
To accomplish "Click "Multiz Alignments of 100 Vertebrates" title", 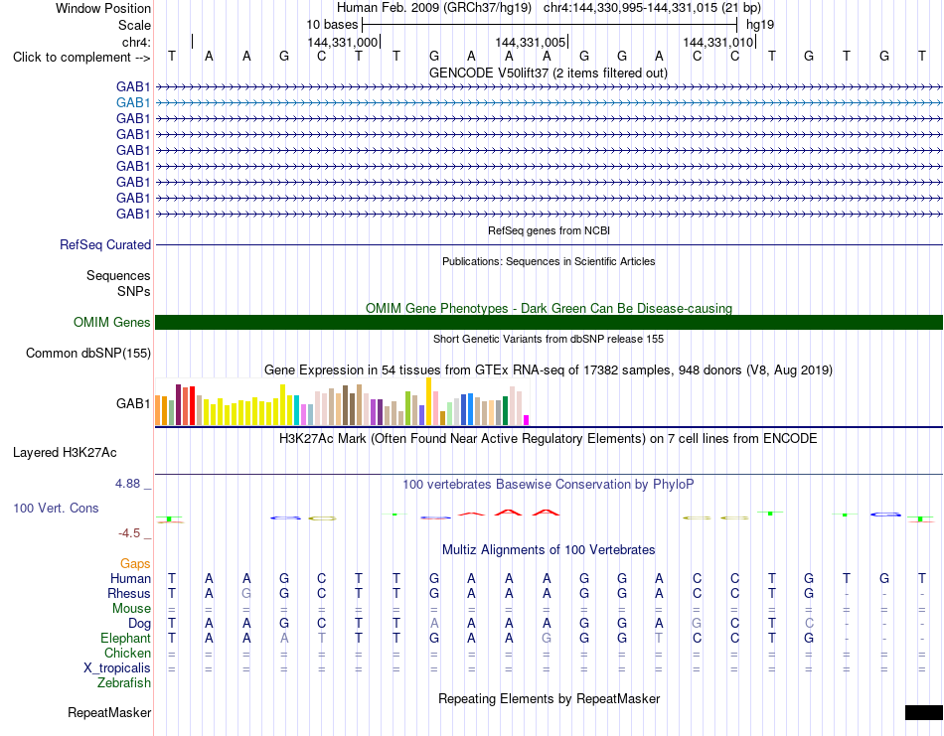I will [x=549, y=549].
